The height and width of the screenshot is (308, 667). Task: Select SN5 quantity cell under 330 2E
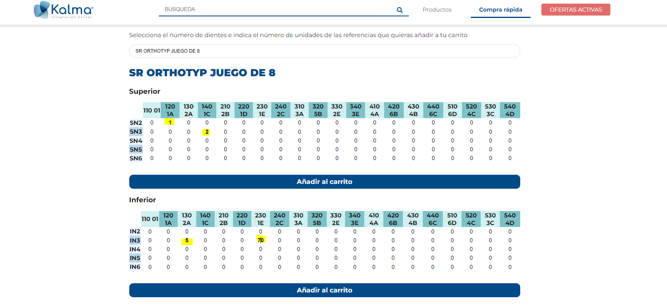[337, 149]
